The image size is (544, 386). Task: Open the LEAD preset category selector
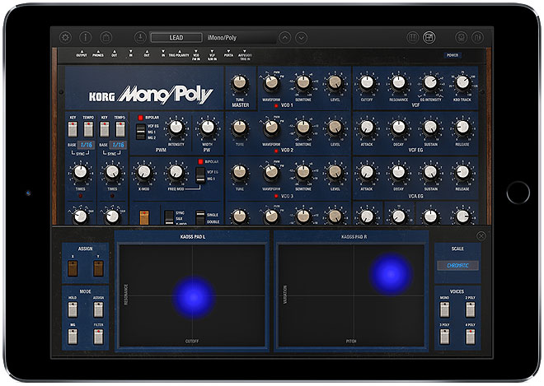[x=177, y=37]
